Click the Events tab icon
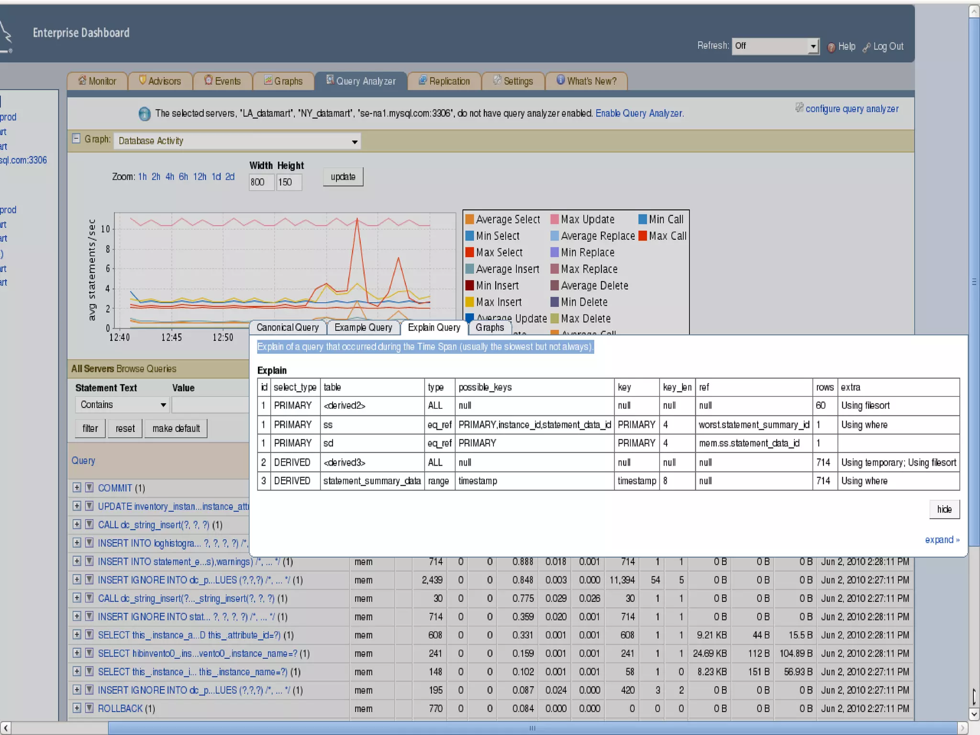This screenshot has width=980, height=735. (x=208, y=80)
